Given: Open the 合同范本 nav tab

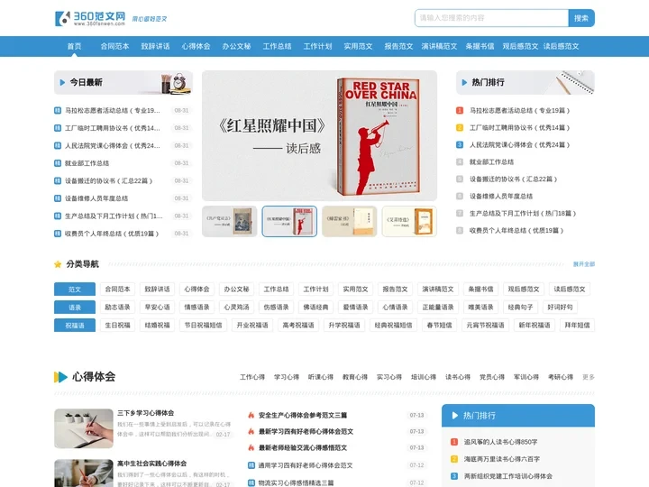Looking at the screenshot, I should pyautogui.click(x=114, y=46).
